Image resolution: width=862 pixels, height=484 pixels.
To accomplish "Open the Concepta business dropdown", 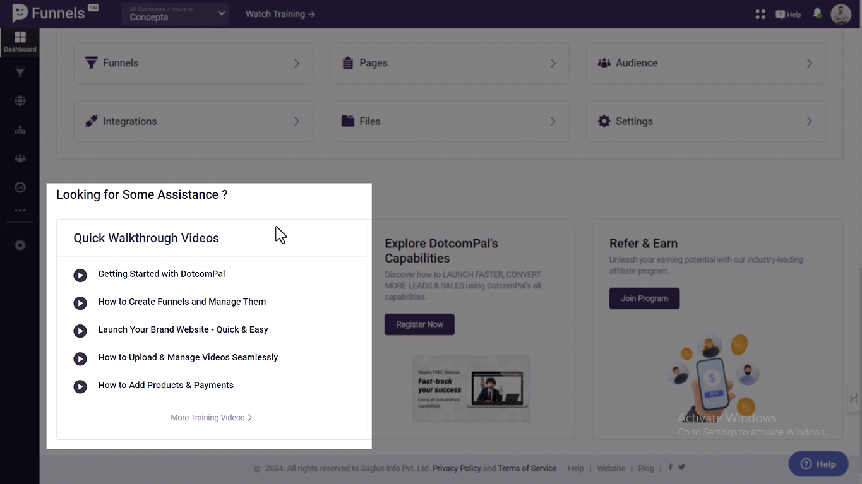I will pos(175,14).
